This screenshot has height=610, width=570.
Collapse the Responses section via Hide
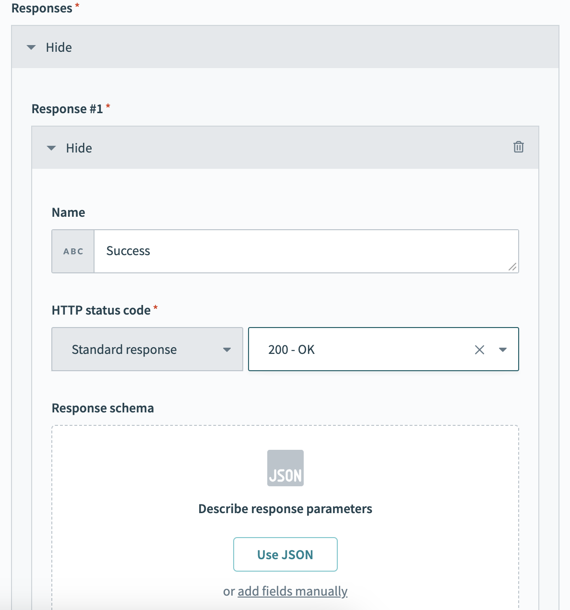coord(59,47)
